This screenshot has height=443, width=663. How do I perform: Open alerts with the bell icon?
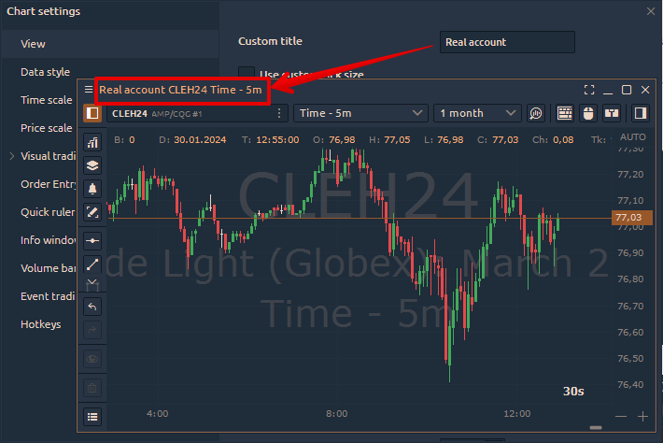[x=92, y=189]
